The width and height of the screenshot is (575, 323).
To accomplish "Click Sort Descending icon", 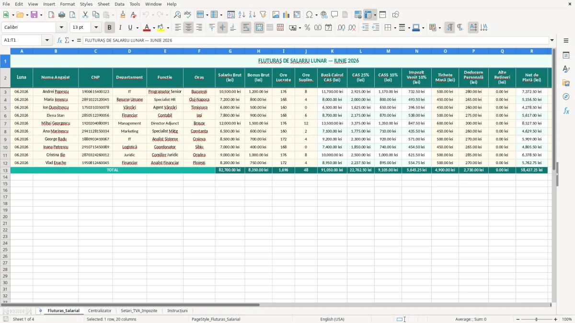I will point(252,15).
